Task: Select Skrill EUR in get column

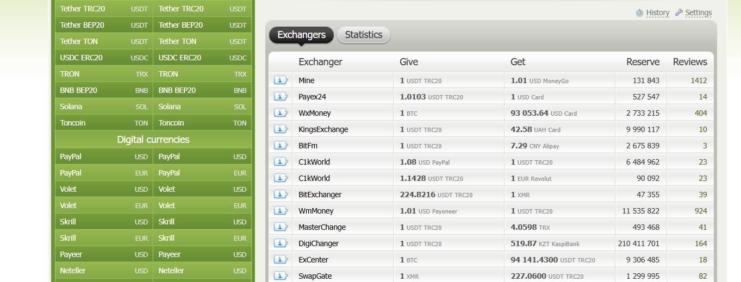Action: tap(202, 238)
